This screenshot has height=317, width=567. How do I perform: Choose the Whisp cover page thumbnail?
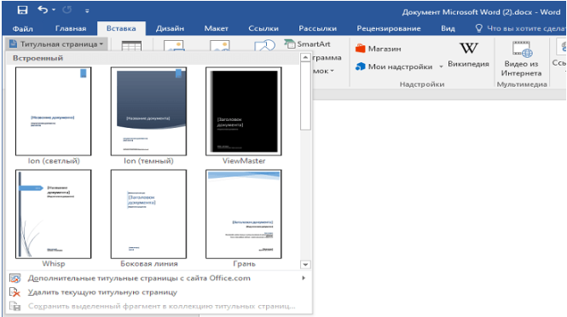click(54, 214)
